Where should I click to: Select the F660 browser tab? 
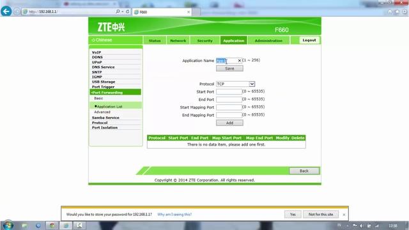pos(162,12)
